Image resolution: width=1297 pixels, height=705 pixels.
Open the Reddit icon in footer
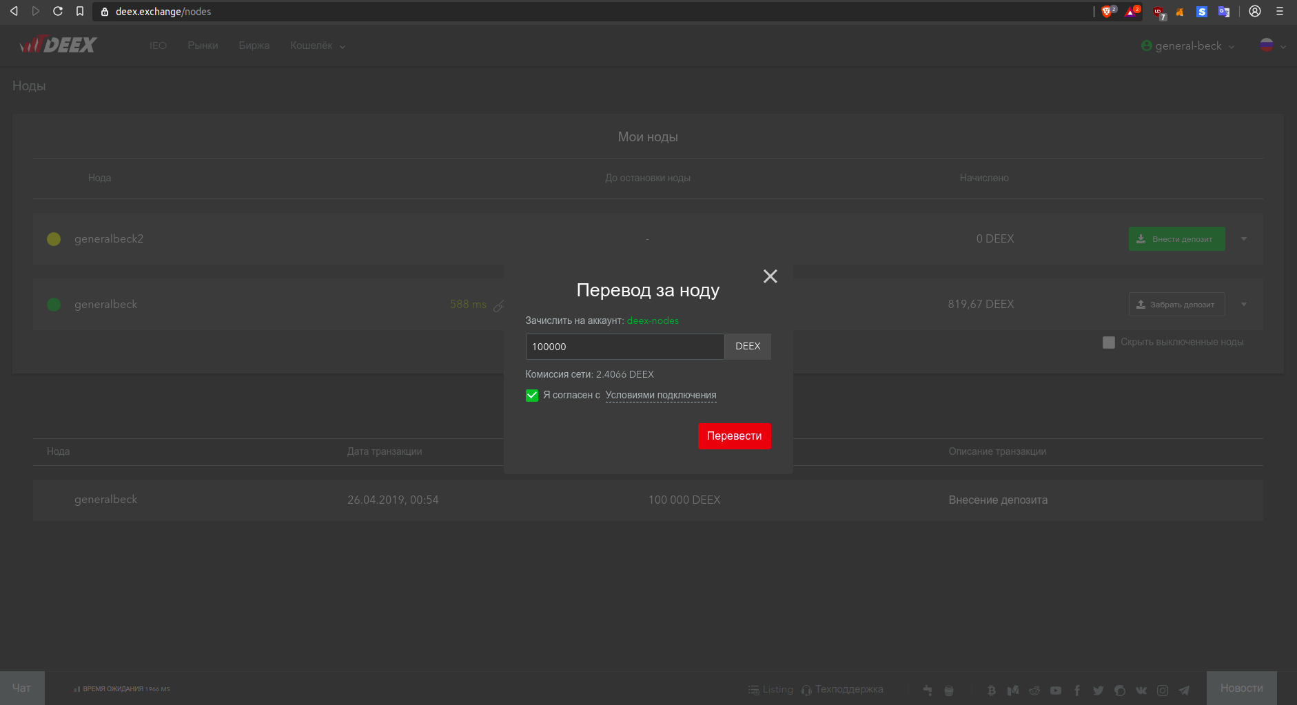pos(1034,690)
